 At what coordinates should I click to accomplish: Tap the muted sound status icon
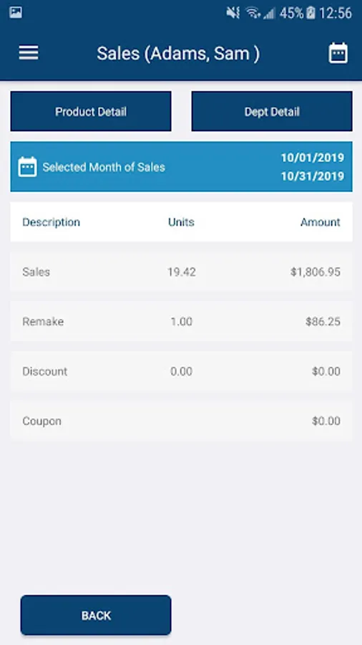click(233, 13)
